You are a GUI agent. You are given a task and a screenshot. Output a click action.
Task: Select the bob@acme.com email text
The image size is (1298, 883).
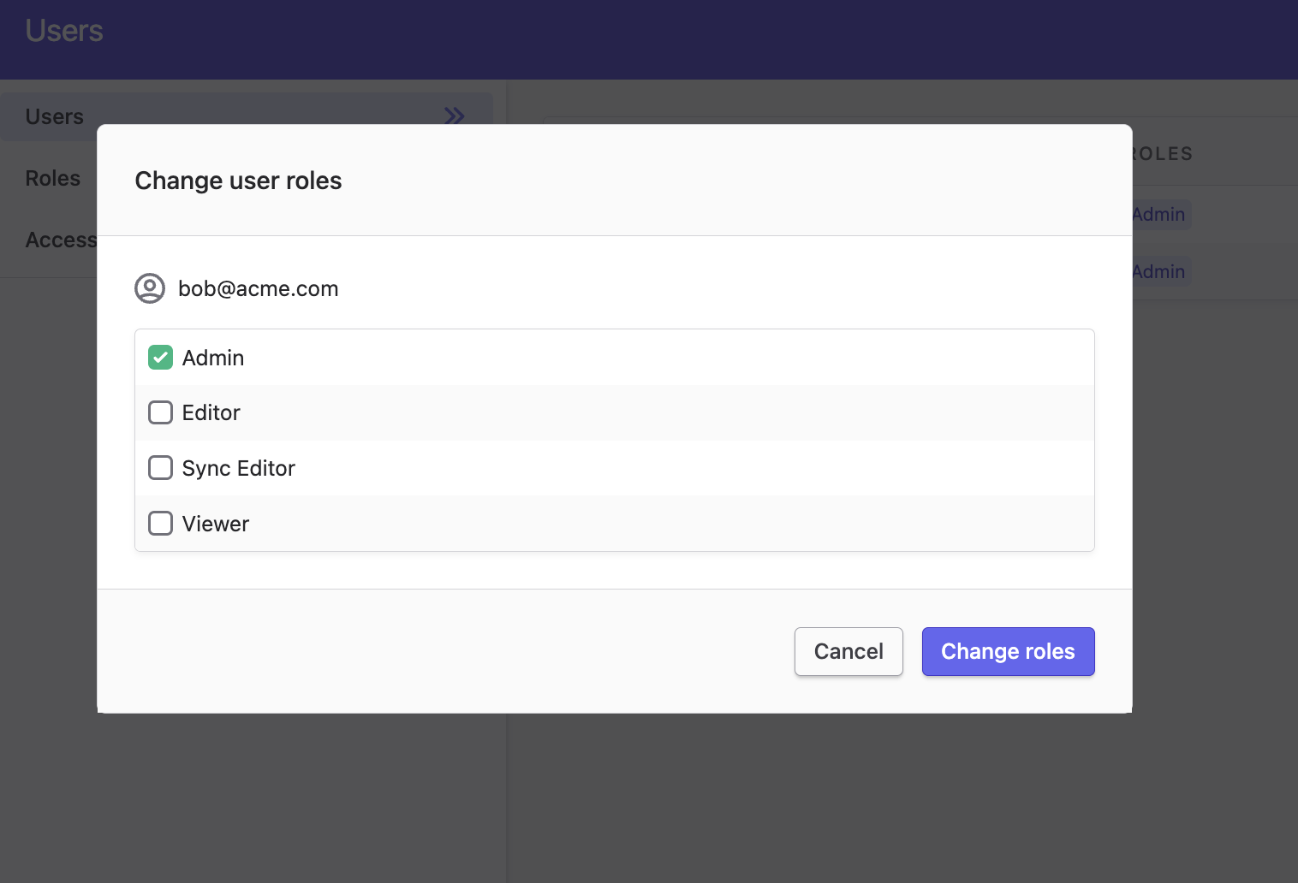click(x=258, y=288)
